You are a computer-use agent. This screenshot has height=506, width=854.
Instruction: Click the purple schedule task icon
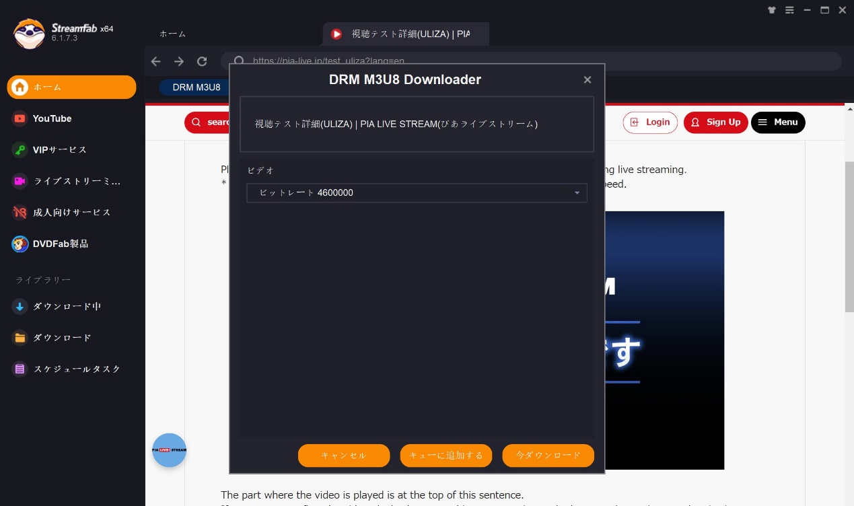[x=20, y=369]
